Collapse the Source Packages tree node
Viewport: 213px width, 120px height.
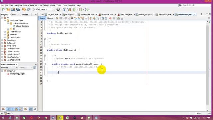(x=5, y=21)
